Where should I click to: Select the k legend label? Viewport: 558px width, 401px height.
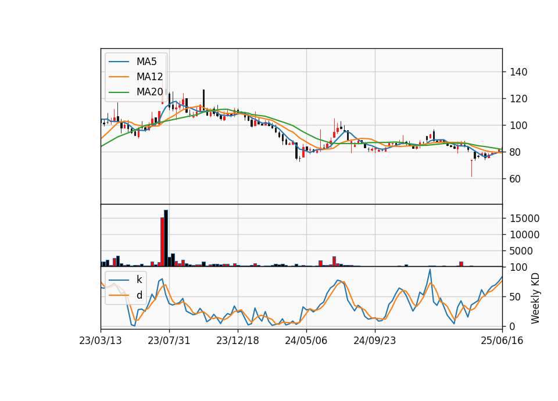pyautogui.click(x=139, y=280)
